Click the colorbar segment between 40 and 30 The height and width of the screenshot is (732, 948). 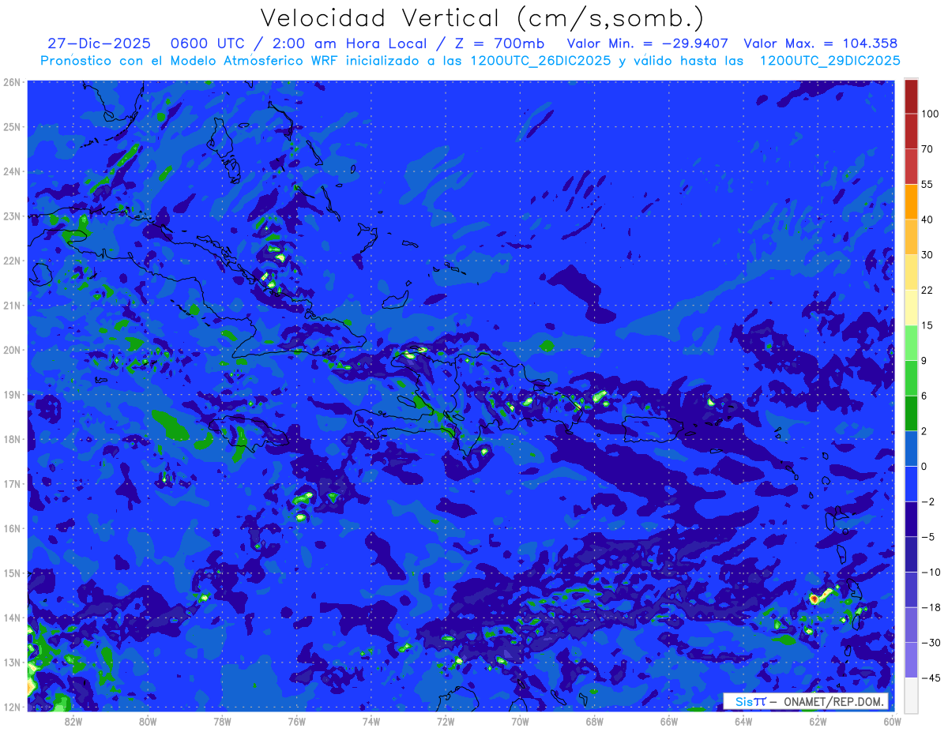click(911, 237)
